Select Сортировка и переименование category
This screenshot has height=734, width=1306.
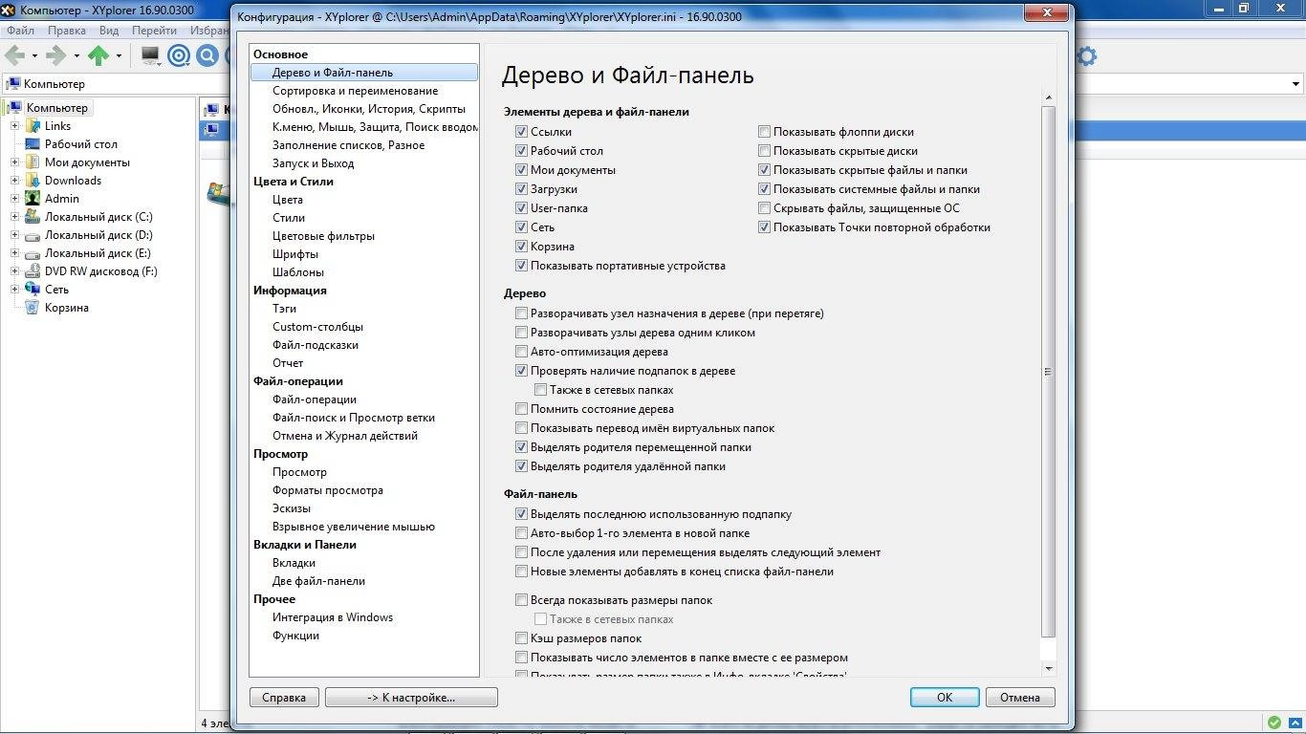356,91
